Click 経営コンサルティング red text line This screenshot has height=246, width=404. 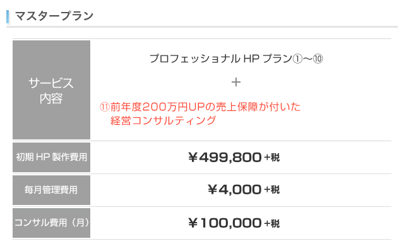click(x=163, y=120)
